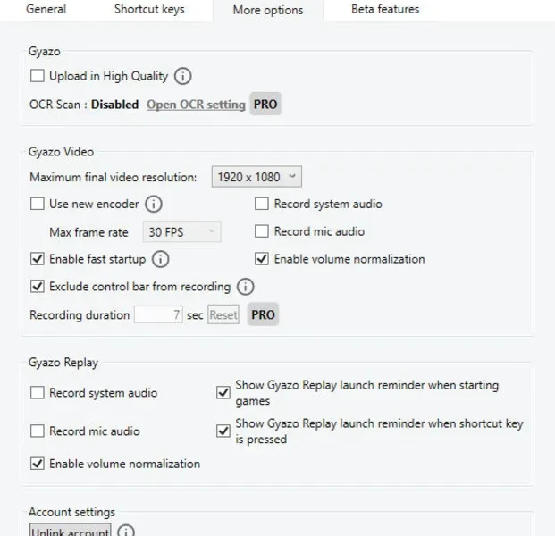Screen dimensions: 555x536
Task: Go to the Beta features tab
Action: tap(385, 9)
